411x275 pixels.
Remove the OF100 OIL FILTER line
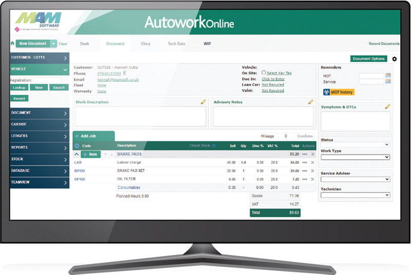312,179
